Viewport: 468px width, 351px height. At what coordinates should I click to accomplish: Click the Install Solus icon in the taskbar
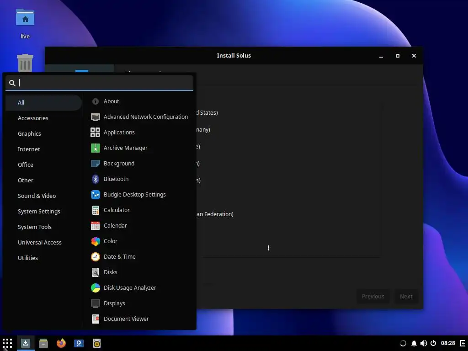(26, 343)
